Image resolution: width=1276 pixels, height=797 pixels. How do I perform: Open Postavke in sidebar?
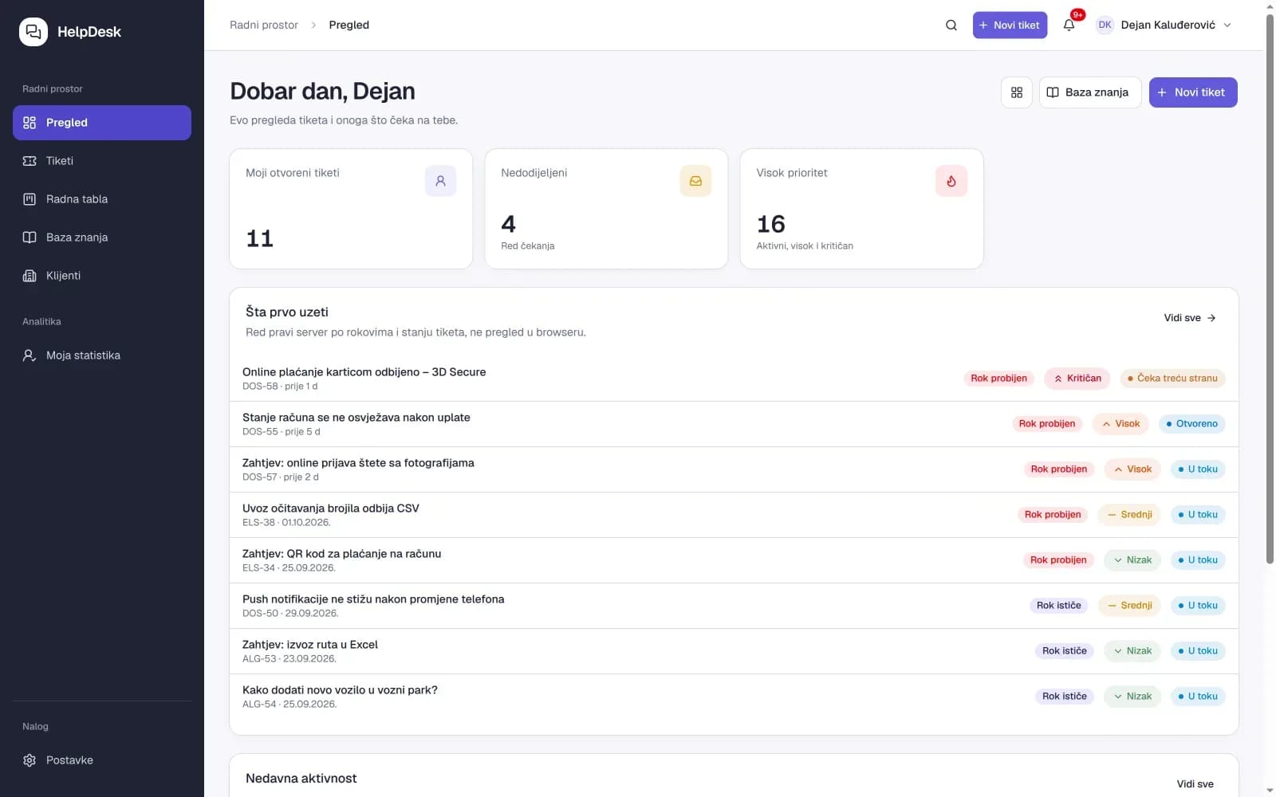(102, 760)
